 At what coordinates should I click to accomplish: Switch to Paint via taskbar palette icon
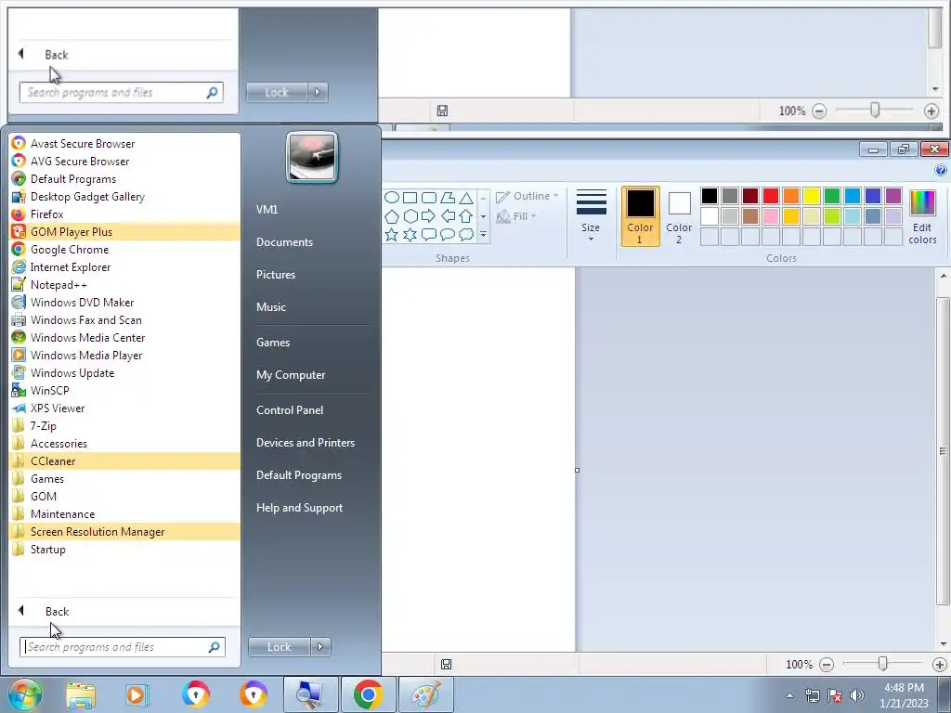[x=425, y=694]
